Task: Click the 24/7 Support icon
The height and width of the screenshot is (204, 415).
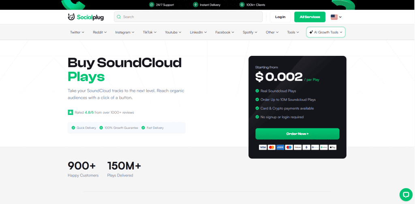Action: 152,4
